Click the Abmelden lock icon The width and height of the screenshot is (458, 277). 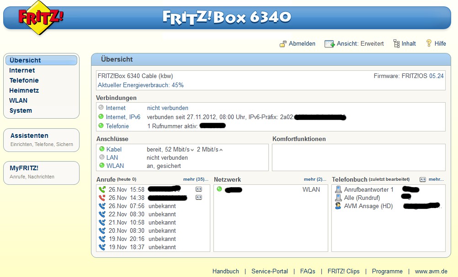click(283, 44)
